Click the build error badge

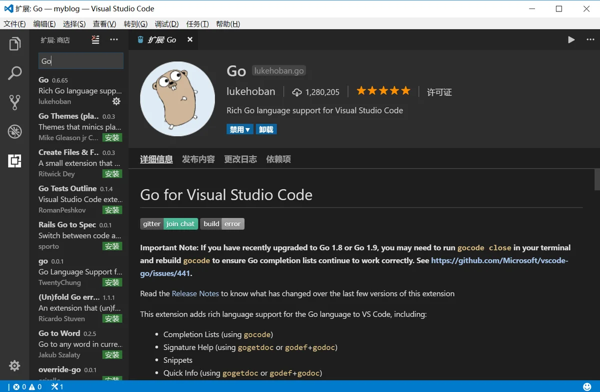(222, 223)
